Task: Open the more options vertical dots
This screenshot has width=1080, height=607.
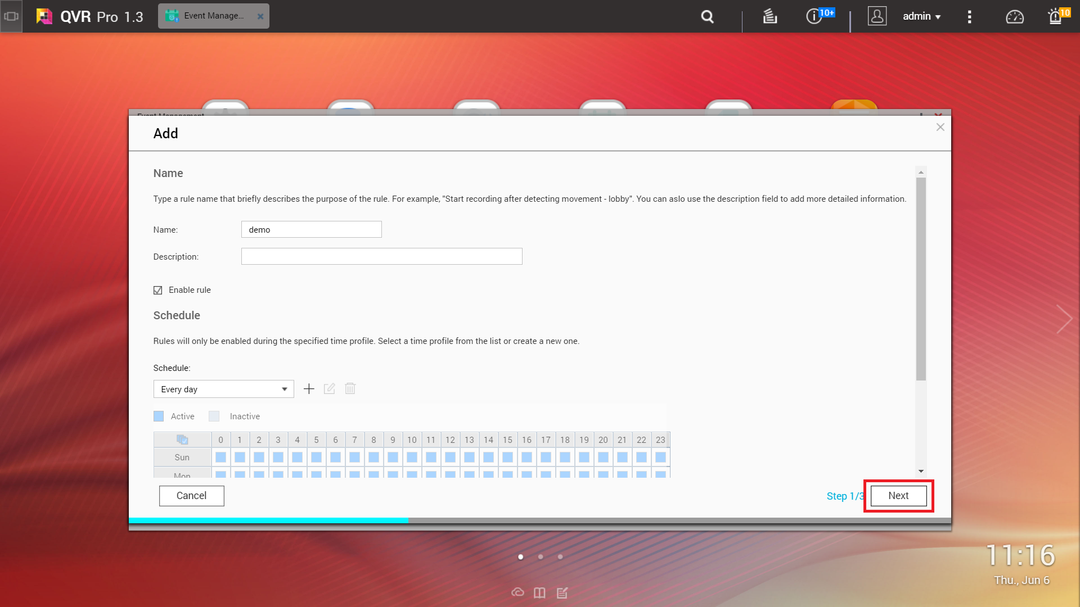Action: coord(969,17)
